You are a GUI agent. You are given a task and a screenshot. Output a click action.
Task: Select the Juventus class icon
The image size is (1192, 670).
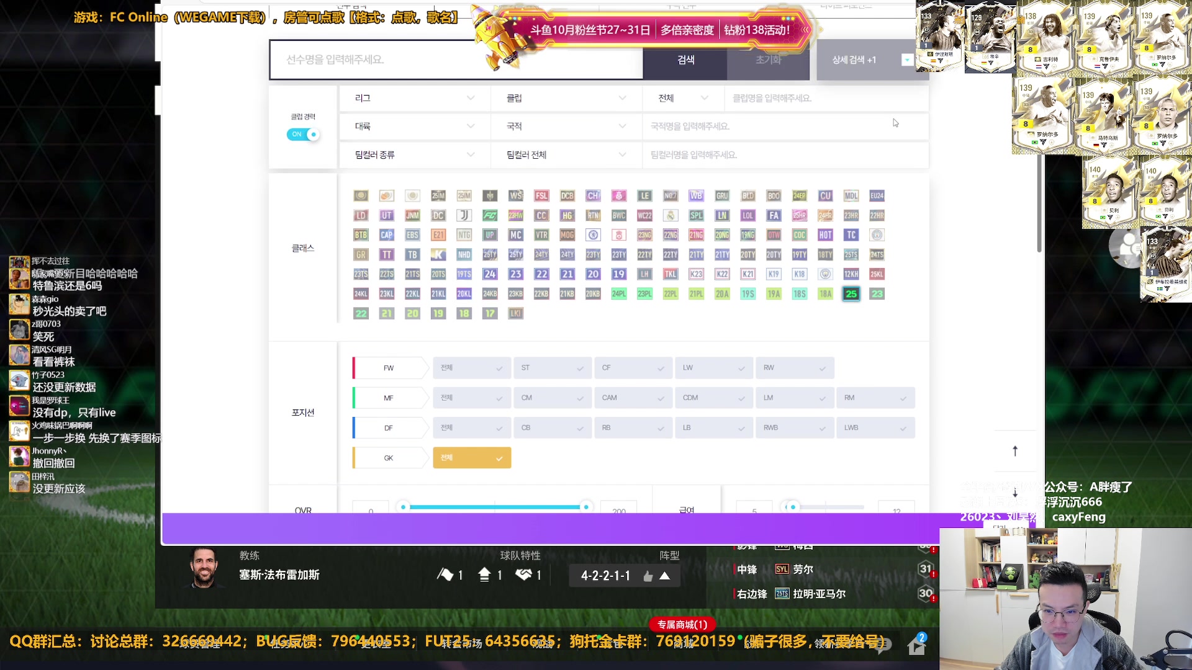(x=464, y=215)
